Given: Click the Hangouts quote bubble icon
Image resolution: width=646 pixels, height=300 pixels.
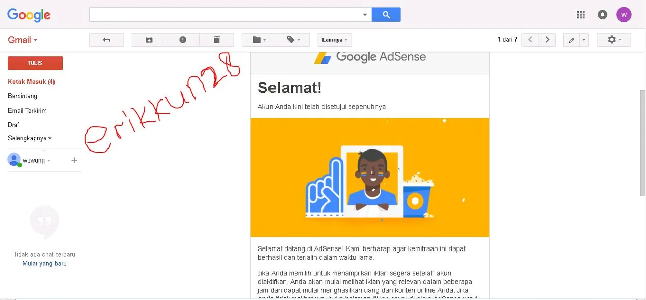Looking at the screenshot, I should point(44,222).
